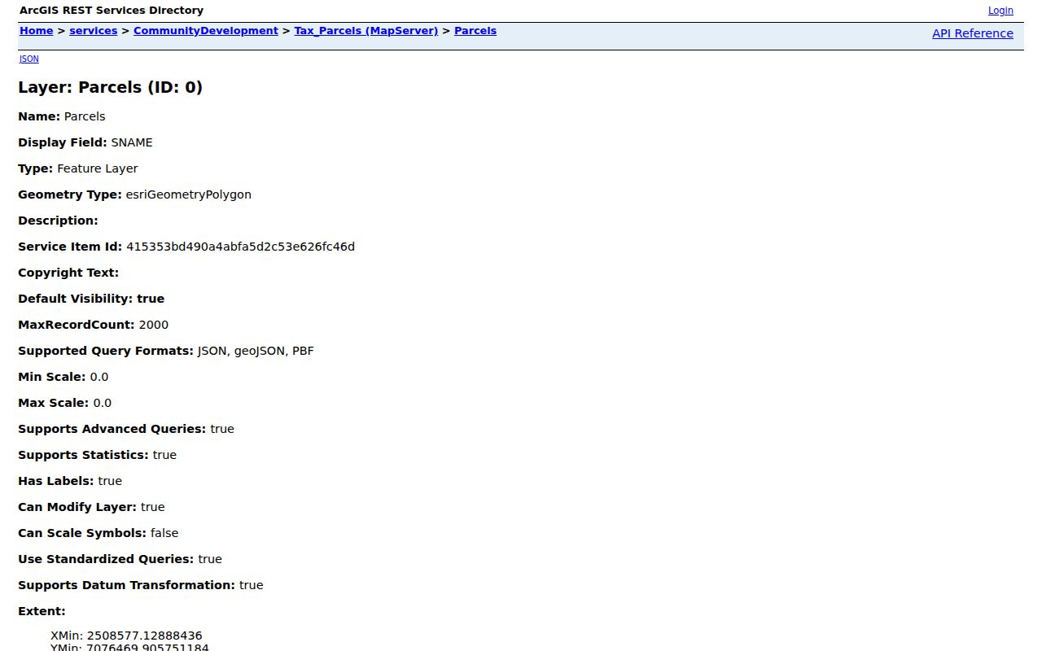This screenshot has height=651, width=1042.
Task: Open the Login link
Action: [x=1000, y=11]
